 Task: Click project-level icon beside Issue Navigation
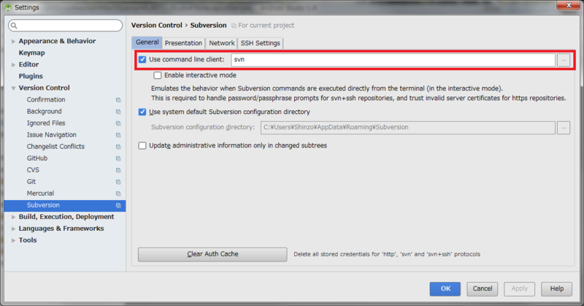pyautogui.click(x=118, y=135)
